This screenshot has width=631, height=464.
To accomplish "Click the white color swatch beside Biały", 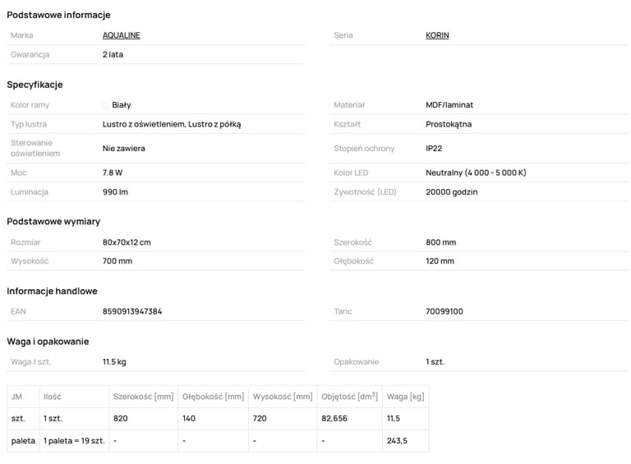I will pyautogui.click(x=105, y=105).
